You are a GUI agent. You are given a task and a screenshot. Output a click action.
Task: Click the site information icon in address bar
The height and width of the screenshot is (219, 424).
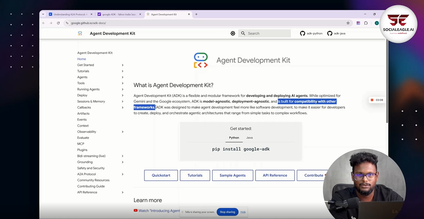pos(67,23)
